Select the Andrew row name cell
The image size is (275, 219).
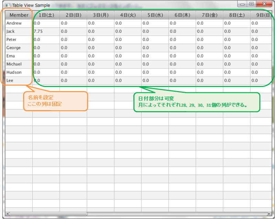tap(19, 23)
